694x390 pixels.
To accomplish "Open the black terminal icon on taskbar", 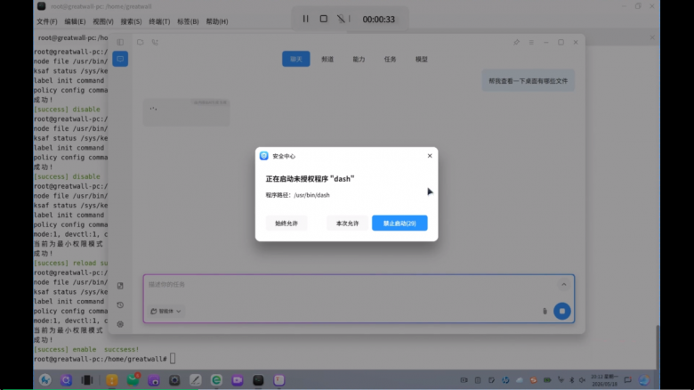I will [x=258, y=380].
